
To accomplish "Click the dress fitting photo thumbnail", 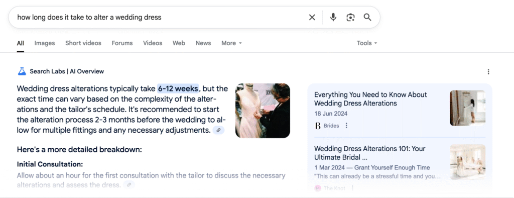I will pyautogui.click(x=263, y=111).
